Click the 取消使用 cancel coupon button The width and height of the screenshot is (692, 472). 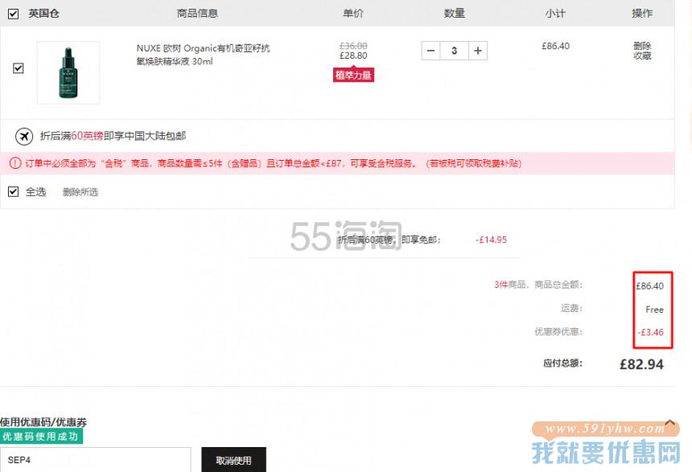233,460
